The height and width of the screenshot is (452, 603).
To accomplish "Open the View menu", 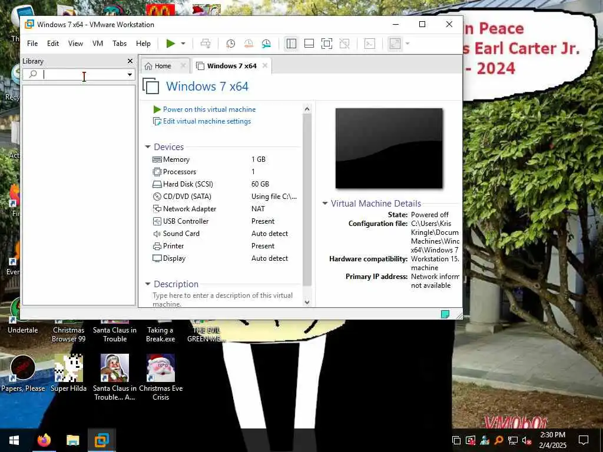I will [x=75, y=44].
